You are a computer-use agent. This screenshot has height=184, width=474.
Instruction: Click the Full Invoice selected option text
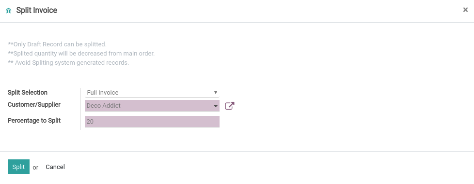pos(102,92)
